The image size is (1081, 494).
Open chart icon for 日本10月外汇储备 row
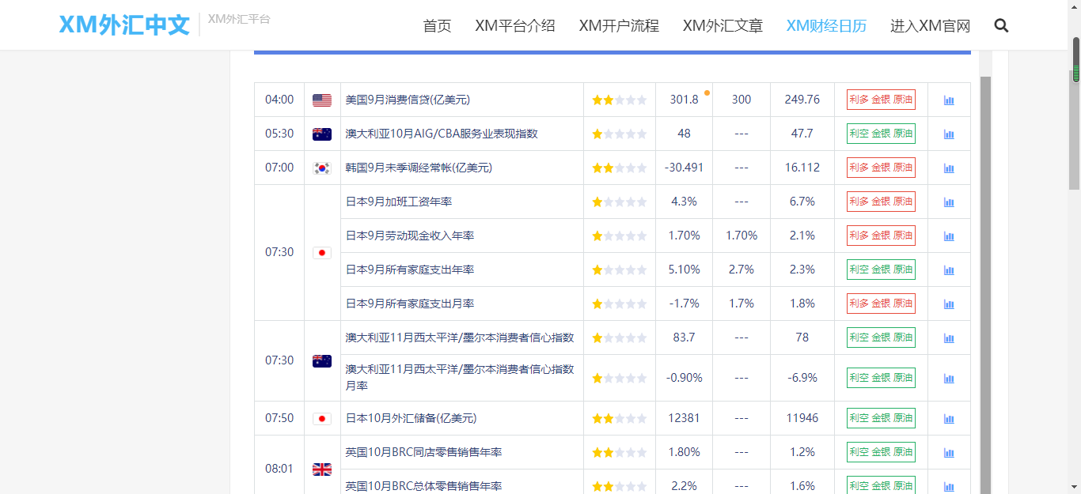(949, 419)
